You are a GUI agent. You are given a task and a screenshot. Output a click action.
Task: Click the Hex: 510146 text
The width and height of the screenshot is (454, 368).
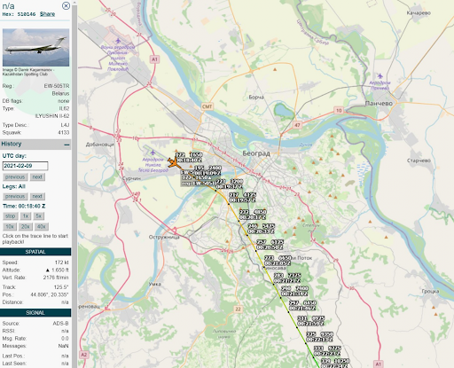point(19,14)
